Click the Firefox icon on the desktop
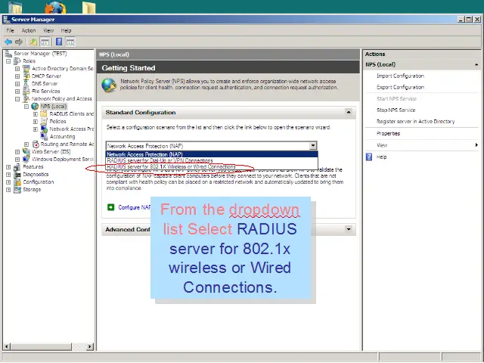The width and height of the screenshot is (484, 363). pyautogui.click(x=55, y=8)
